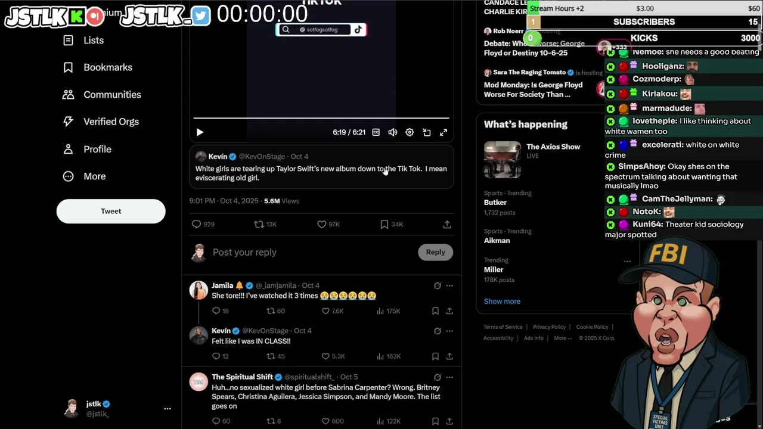
Task: Like Kevín's reply with 5.3K
Action: (333, 356)
